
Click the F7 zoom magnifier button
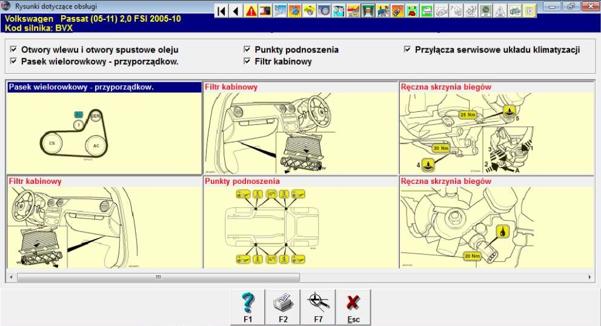tap(318, 307)
